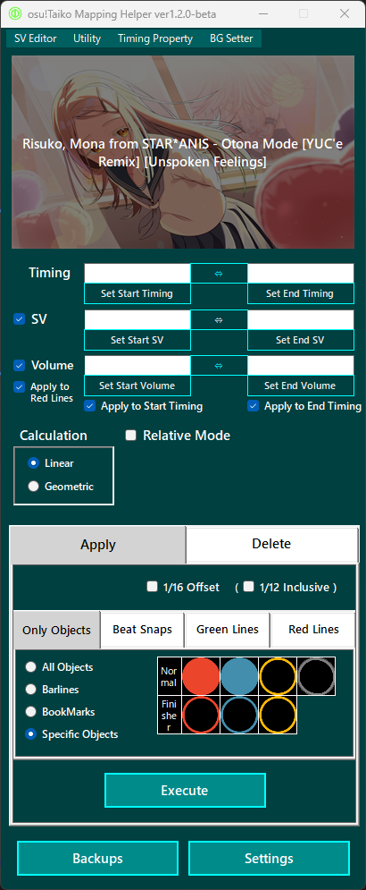The image size is (366, 890).
Task: Switch to the Delete tab
Action: [x=272, y=544]
